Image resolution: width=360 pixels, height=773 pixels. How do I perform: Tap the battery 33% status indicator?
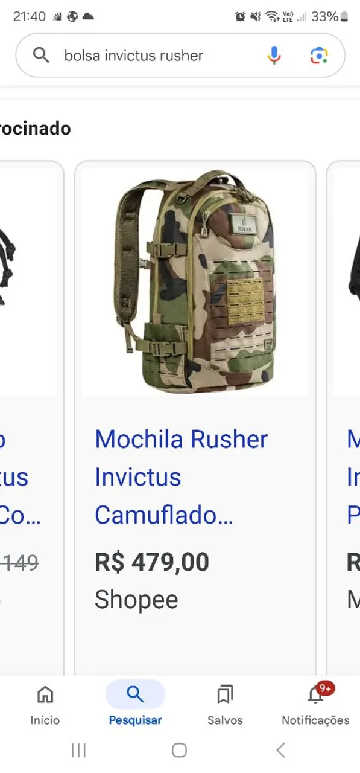click(330, 16)
